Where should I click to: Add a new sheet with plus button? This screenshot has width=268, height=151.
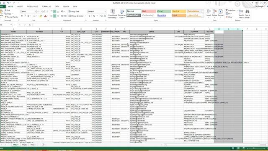pos(43,145)
